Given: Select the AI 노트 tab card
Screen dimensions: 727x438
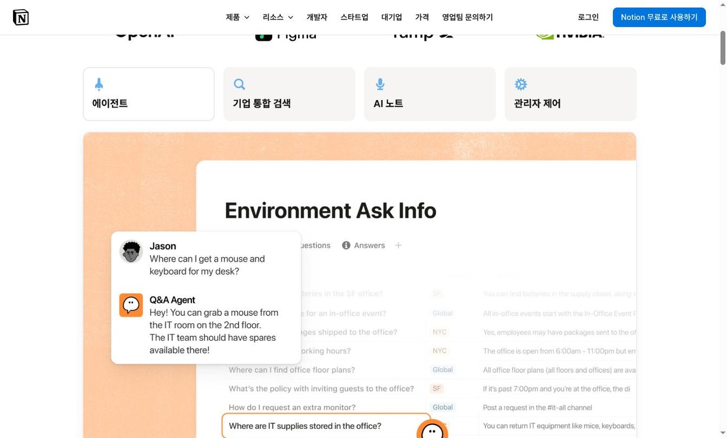Looking at the screenshot, I should point(430,94).
